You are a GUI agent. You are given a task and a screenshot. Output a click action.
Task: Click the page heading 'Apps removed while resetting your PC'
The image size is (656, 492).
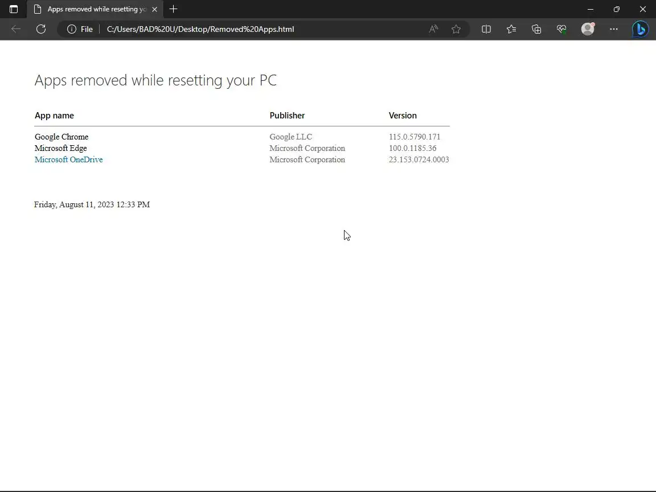point(155,80)
